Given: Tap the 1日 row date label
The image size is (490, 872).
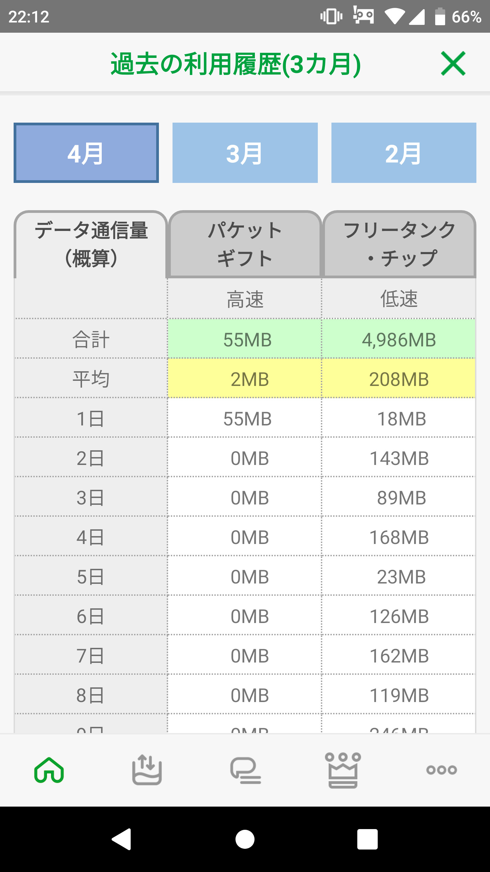Looking at the screenshot, I should point(91,419).
